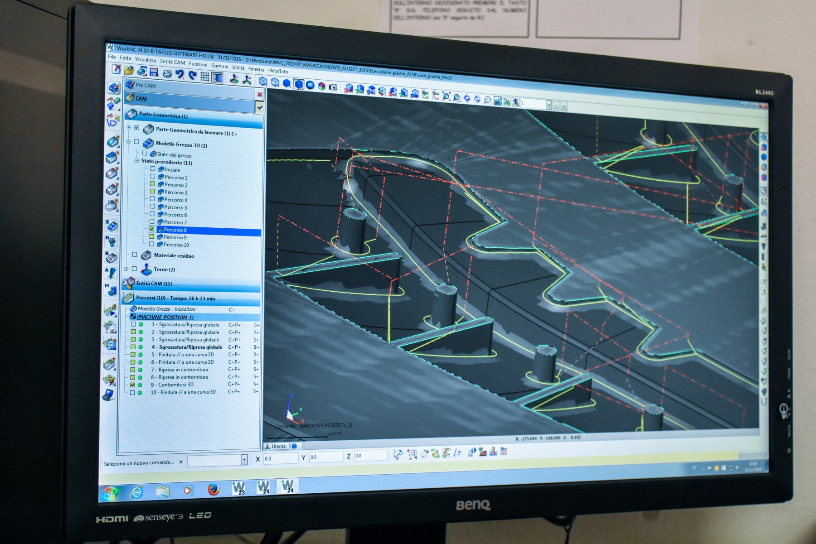The width and height of the screenshot is (816, 544).
Task: Click the toolpath calculator icon in left sidebar
Action: (x=110, y=344)
